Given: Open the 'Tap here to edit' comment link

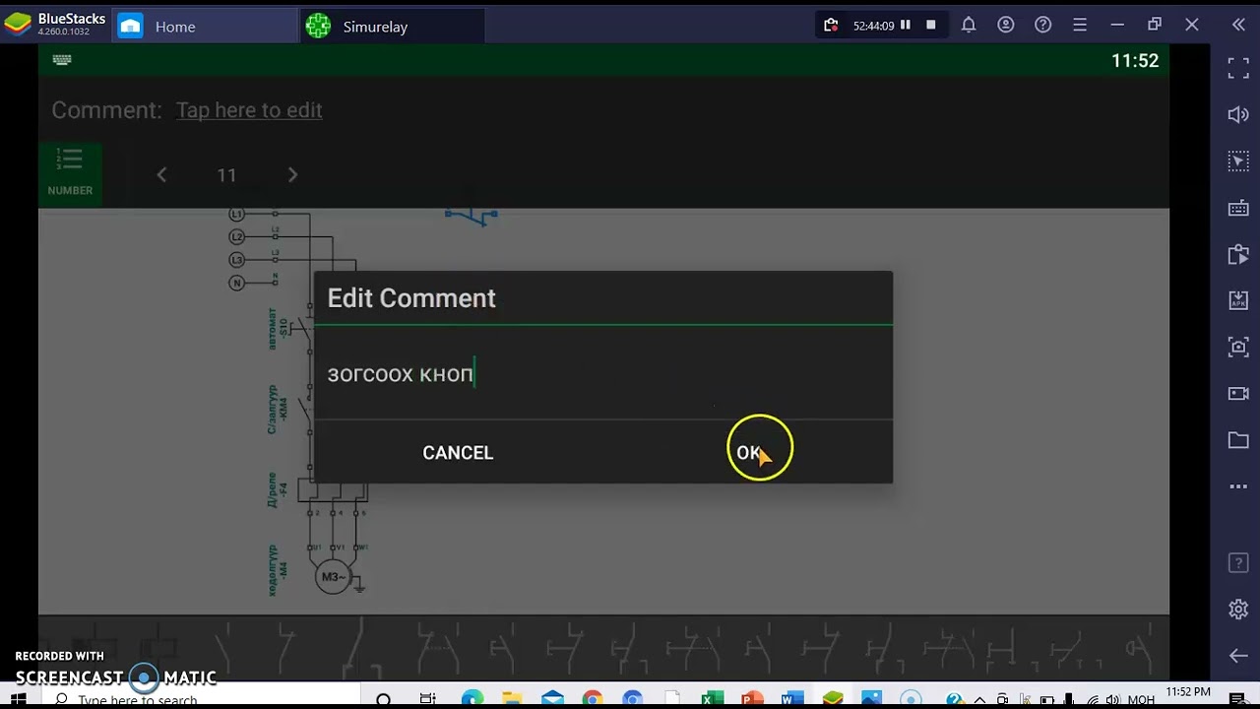Looking at the screenshot, I should pos(249,110).
